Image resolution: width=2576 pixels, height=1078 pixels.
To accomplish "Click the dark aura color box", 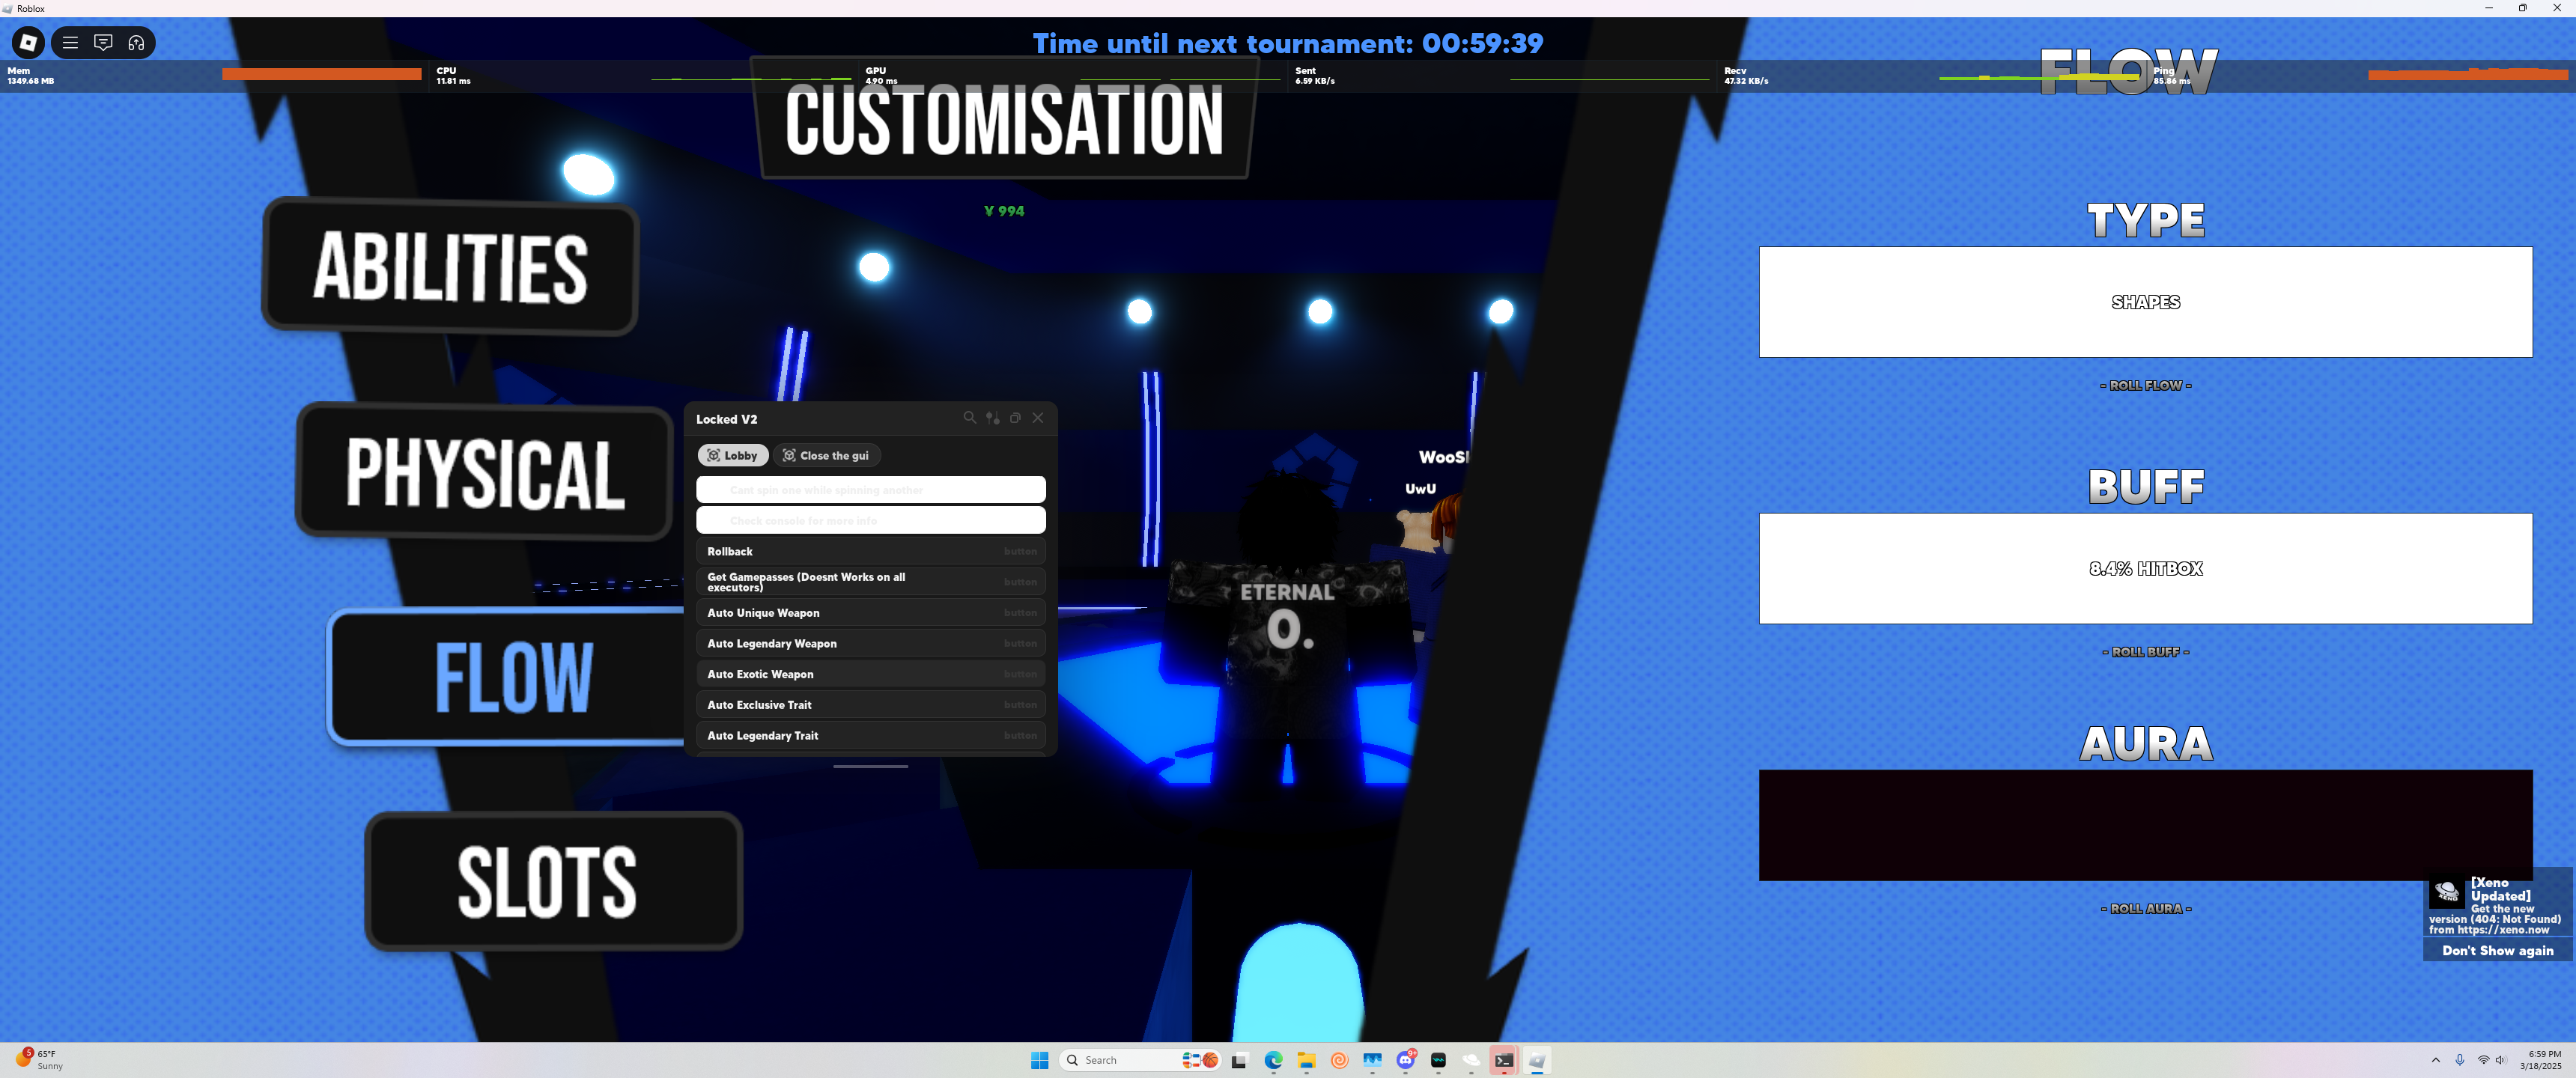I will [2145, 824].
